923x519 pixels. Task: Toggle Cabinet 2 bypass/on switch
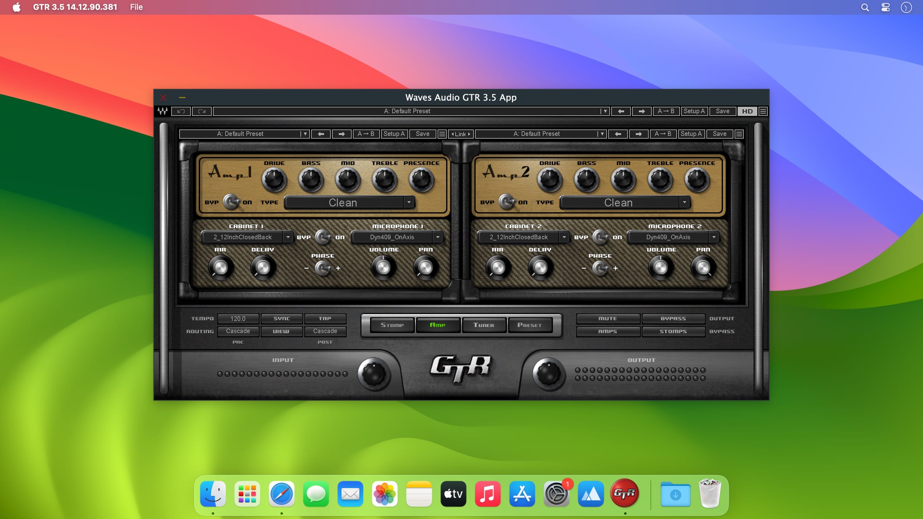(x=600, y=237)
